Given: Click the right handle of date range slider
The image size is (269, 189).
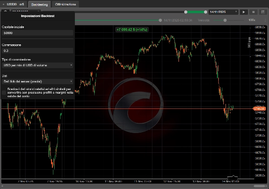Looking at the screenshot, I should [x=205, y=12].
